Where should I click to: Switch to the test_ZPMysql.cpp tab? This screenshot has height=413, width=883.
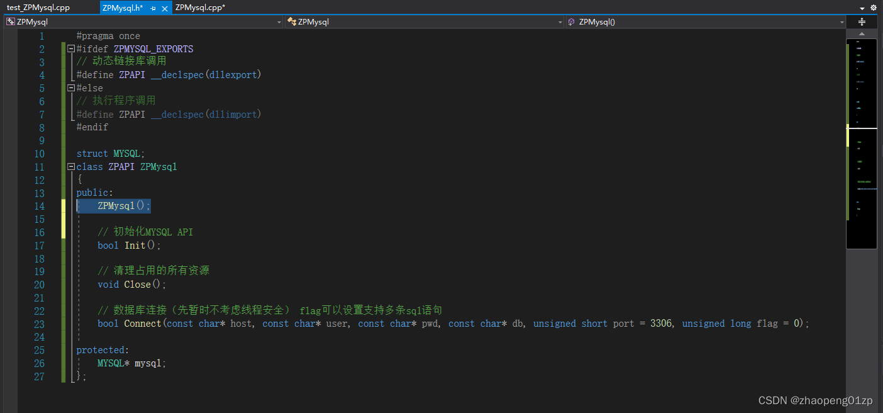[x=38, y=8]
